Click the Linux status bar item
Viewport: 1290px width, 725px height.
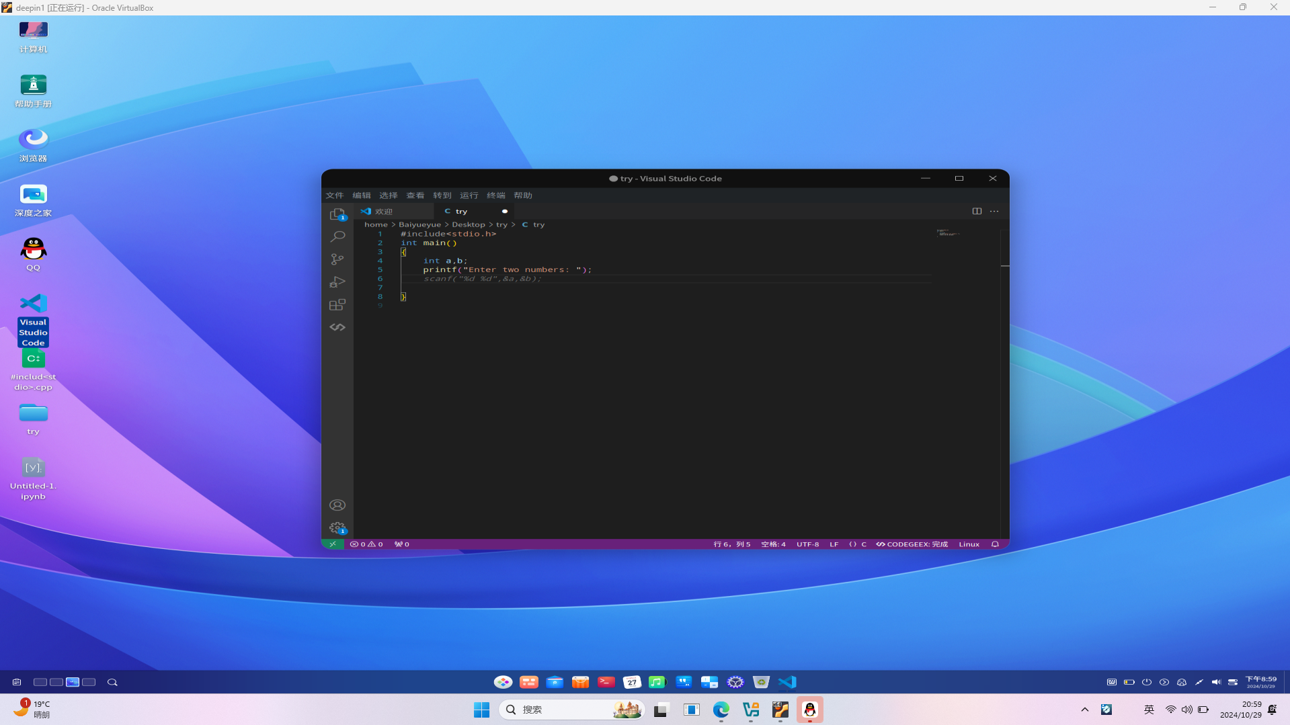click(x=969, y=544)
